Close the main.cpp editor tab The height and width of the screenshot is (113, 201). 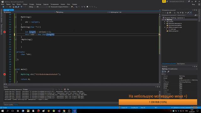pos(13,10)
